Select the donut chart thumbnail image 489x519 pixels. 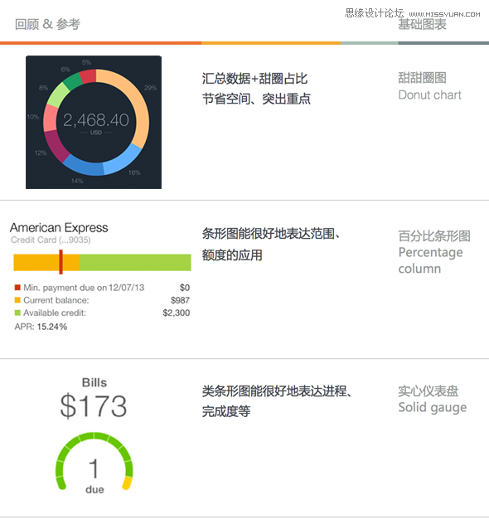(94, 122)
